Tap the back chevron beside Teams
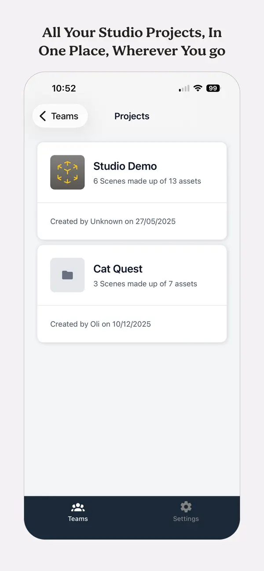 click(43, 116)
